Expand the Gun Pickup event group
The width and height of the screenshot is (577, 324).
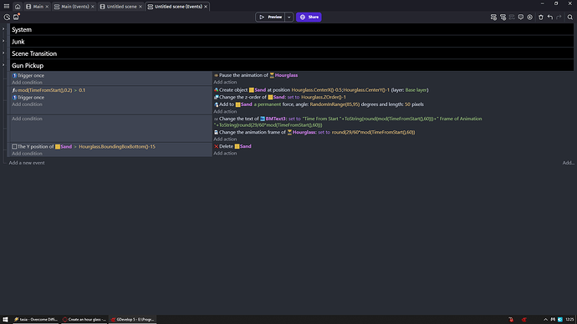[x=3, y=65]
